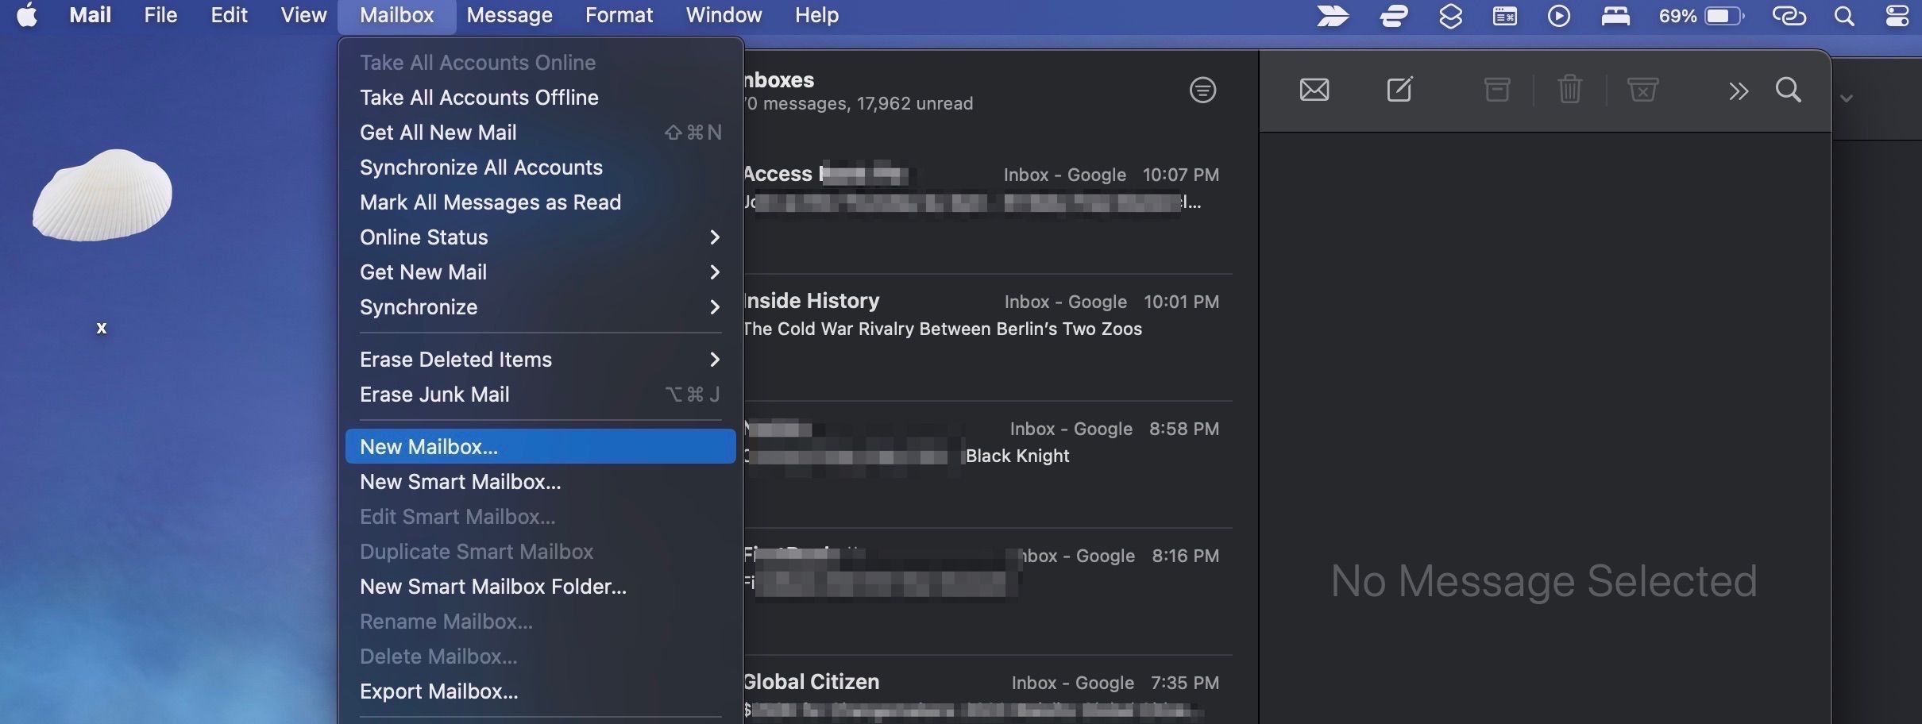The image size is (1922, 724).
Task: Click the play circle menu bar icon
Action: tap(1559, 16)
